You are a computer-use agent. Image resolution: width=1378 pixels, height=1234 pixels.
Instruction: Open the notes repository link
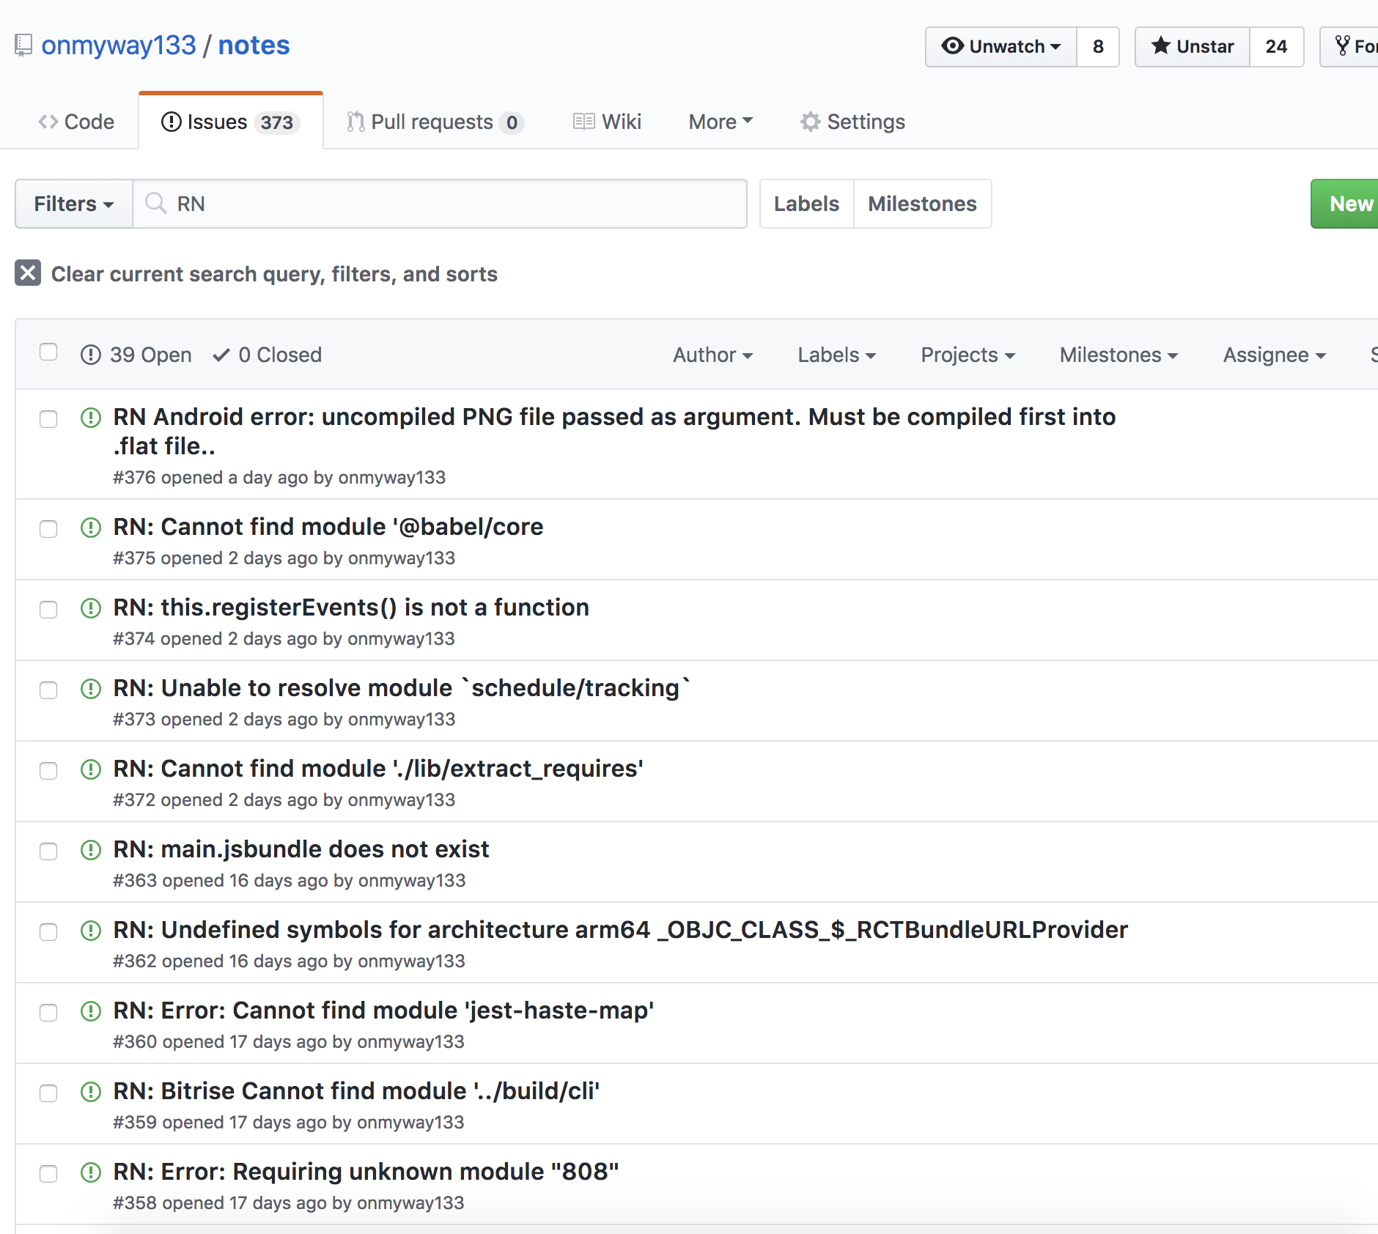point(254,45)
